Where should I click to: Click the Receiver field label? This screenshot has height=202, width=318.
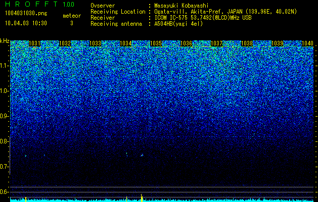tap(103, 18)
